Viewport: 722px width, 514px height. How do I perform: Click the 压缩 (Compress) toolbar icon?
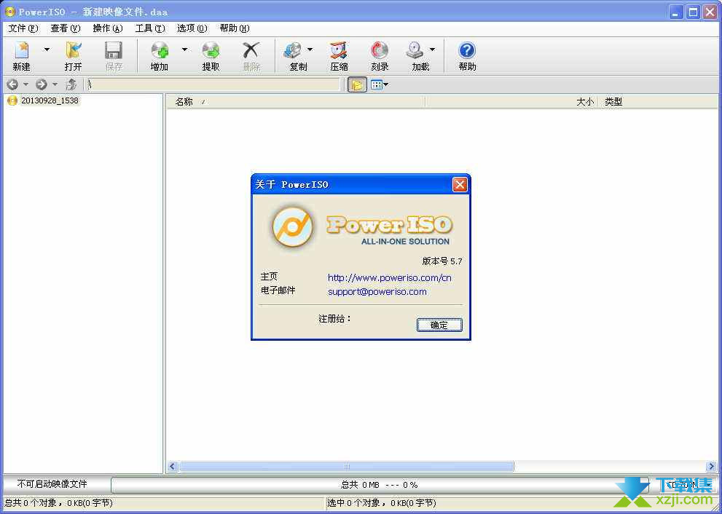339,51
